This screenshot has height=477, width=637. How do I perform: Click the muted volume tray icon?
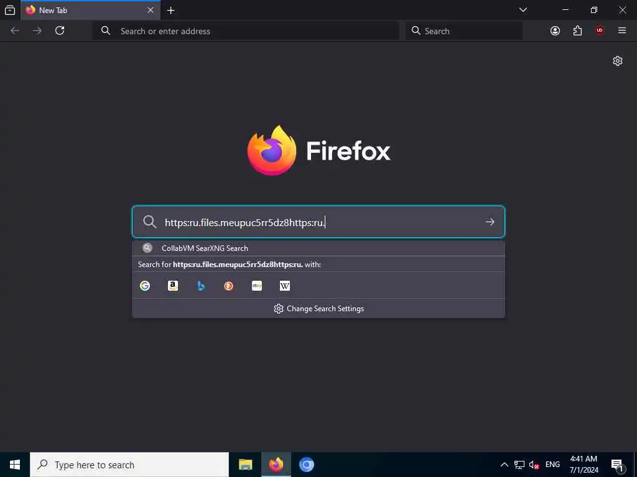(x=534, y=465)
